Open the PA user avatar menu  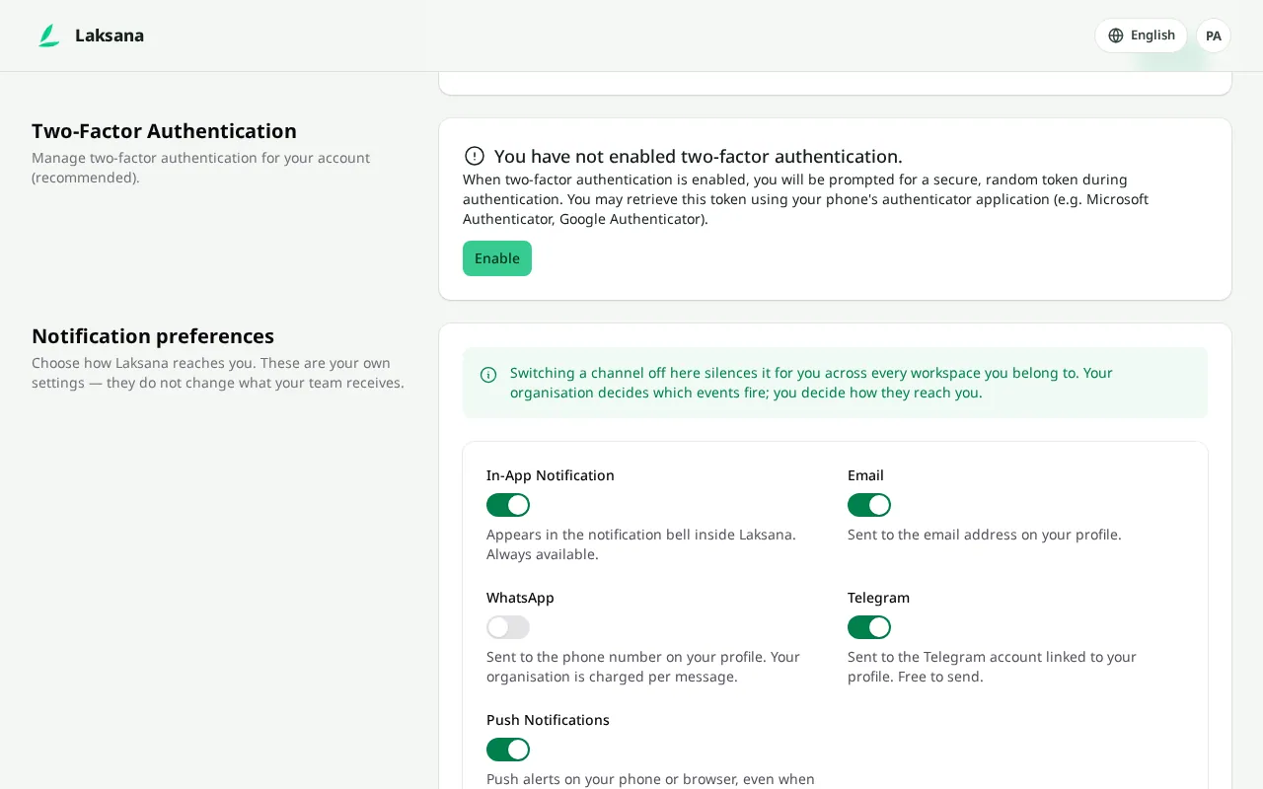pos(1214,36)
